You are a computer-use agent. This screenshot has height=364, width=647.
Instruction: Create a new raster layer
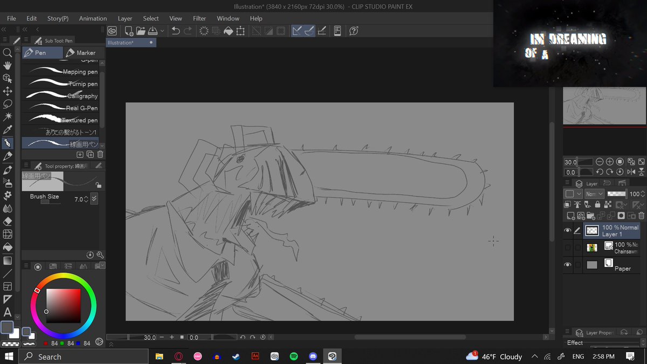coord(572,216)
